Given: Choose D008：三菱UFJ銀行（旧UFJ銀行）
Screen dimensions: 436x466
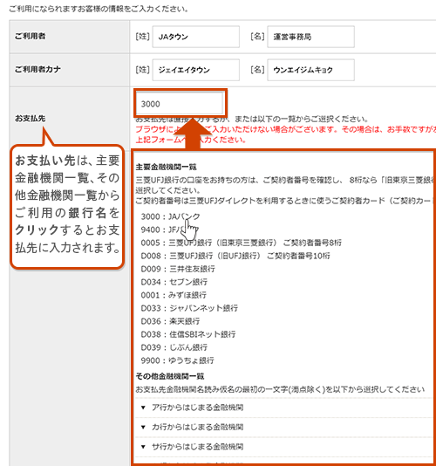Looking at the screenshot, I should [x=235, y=256].
